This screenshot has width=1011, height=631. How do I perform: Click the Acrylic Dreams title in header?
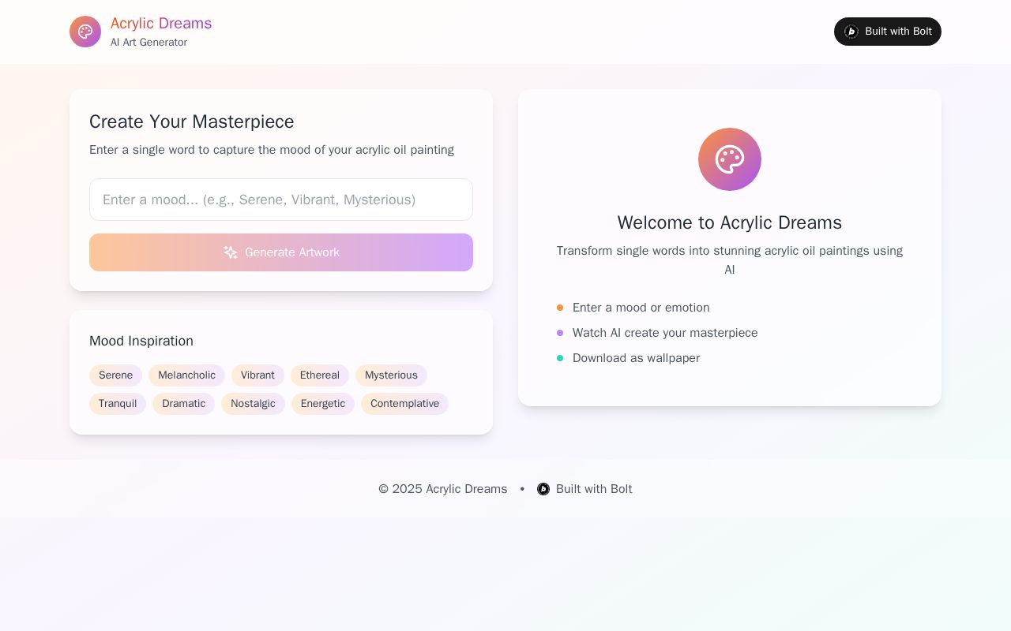[x=161, y=24]
